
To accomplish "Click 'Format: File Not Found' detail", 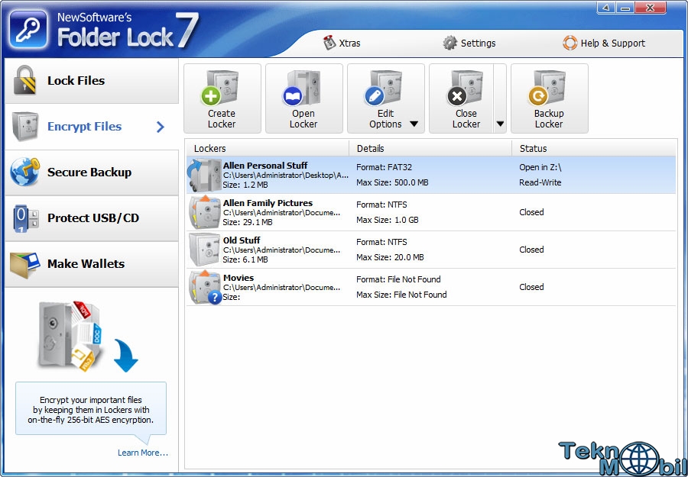I will [x=398, y=279].
